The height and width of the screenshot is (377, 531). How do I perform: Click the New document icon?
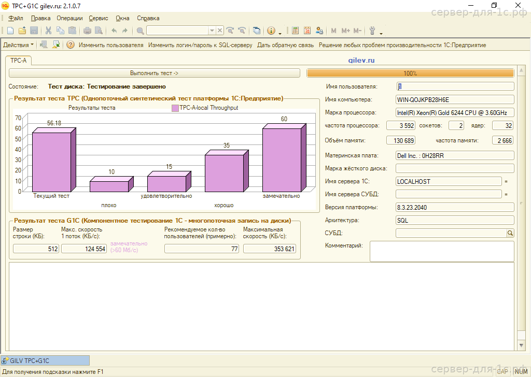click(x=11, y=31)
